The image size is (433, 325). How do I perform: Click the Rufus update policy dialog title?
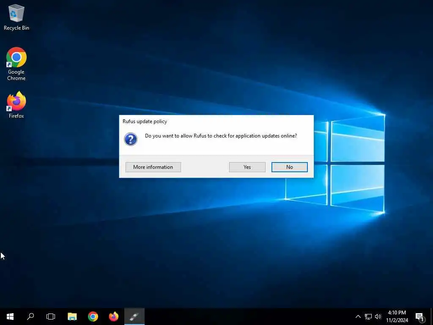click(x=145, y=121)
